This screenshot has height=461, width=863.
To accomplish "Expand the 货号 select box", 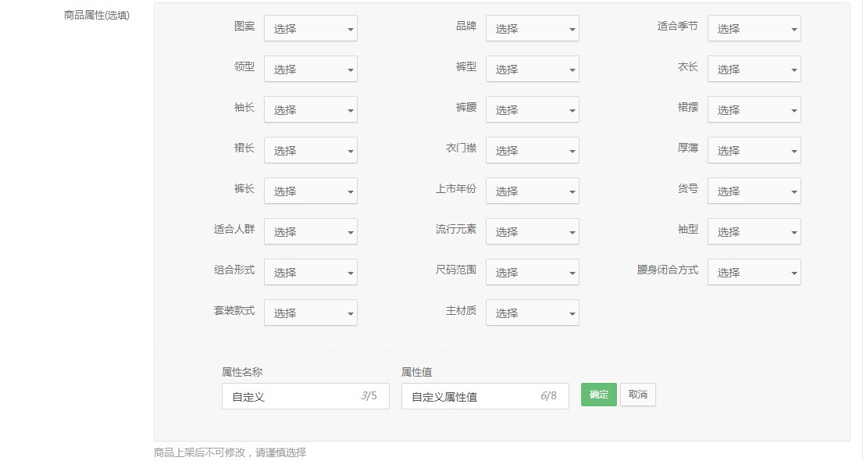I will pyautogui.click(x=754, y=191).
